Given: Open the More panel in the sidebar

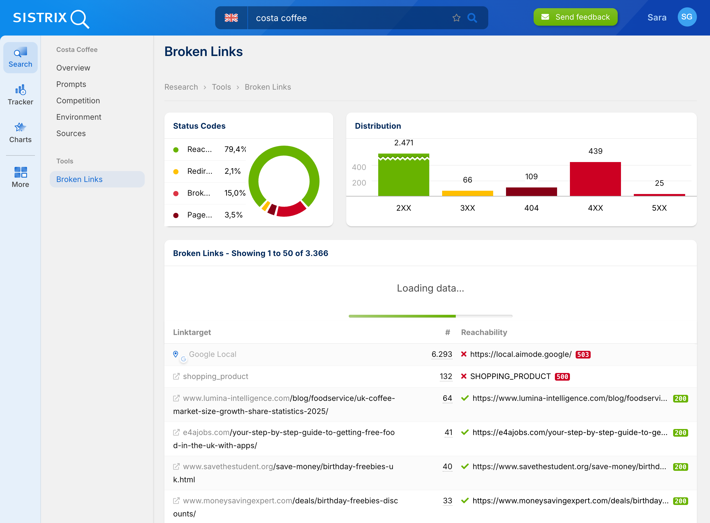Looking at the screenshot, I should click(20, 177).
